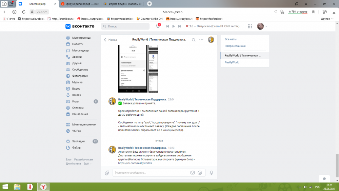Open Звонки in sidebar
339x191 pixels.
pyautogui.click(x=77, y=57)
